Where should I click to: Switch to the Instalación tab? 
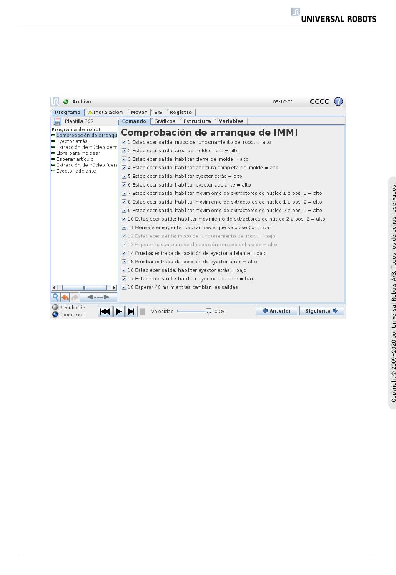point(105,112)
